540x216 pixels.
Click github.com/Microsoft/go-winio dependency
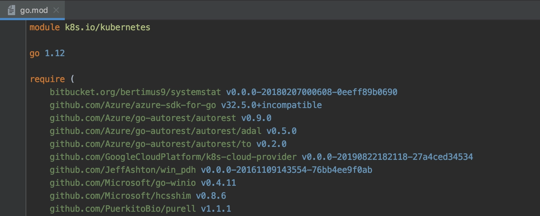point(123,183)
